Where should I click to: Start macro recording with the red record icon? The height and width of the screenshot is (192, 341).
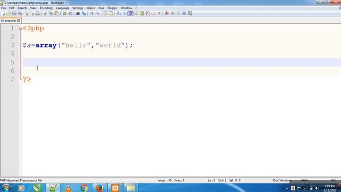point(167,13)
